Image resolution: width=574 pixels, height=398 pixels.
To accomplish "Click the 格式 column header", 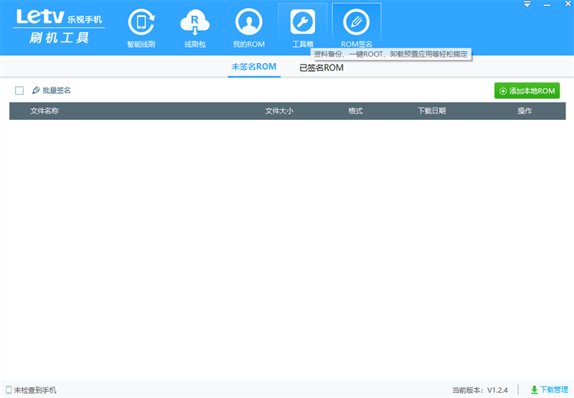I will tap(355, 111).
